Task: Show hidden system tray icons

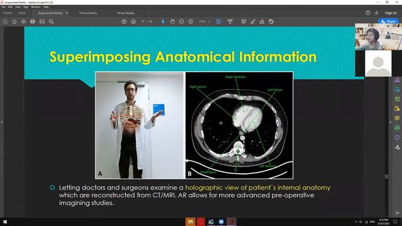Action: coord(356,222)
